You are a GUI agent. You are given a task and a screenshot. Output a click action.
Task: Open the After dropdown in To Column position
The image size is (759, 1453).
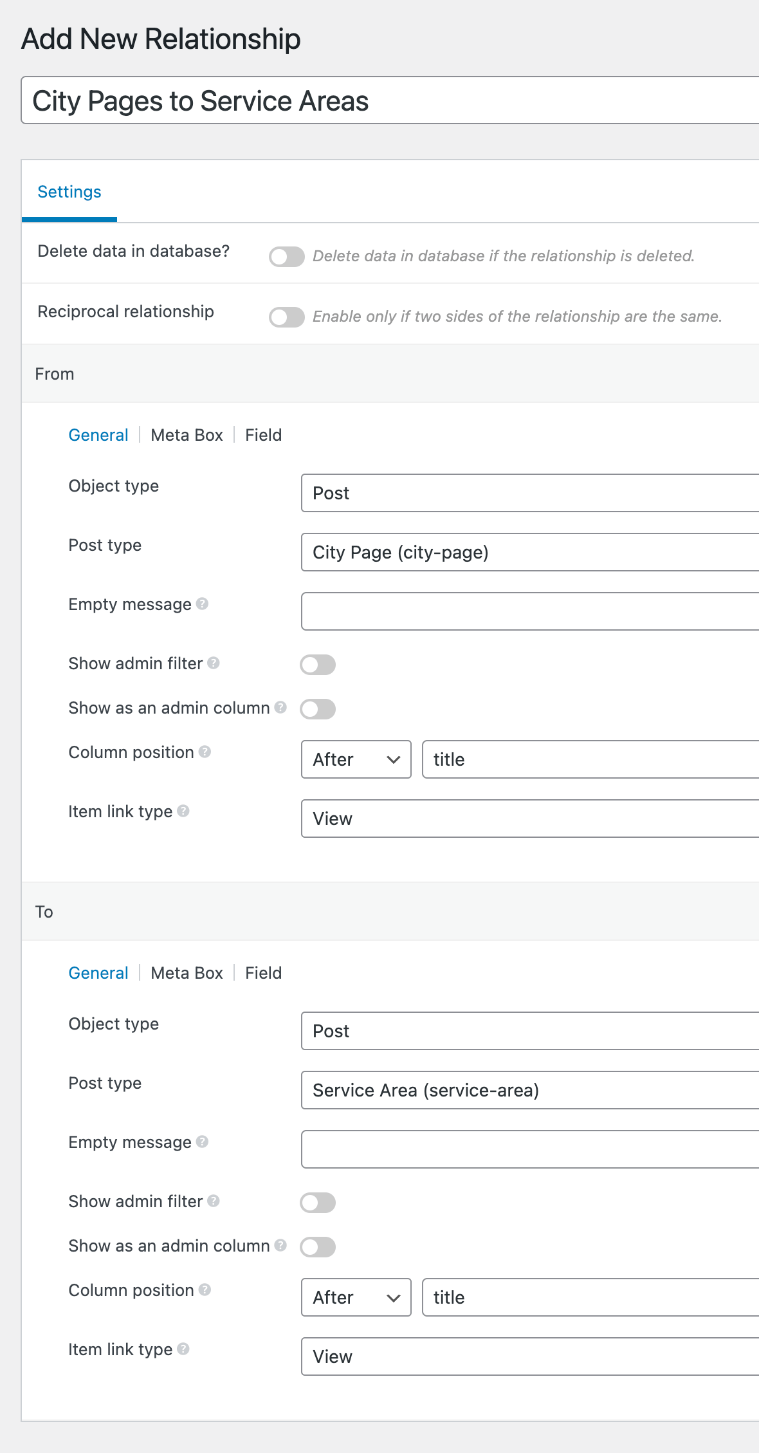point(356,1297)
